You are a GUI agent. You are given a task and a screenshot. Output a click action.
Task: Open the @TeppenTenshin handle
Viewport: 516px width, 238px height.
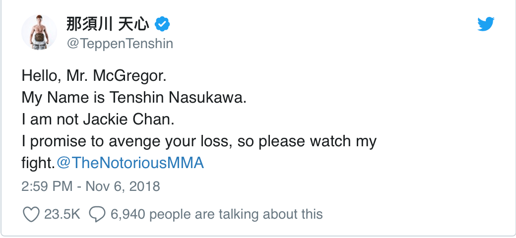(120, 44)
